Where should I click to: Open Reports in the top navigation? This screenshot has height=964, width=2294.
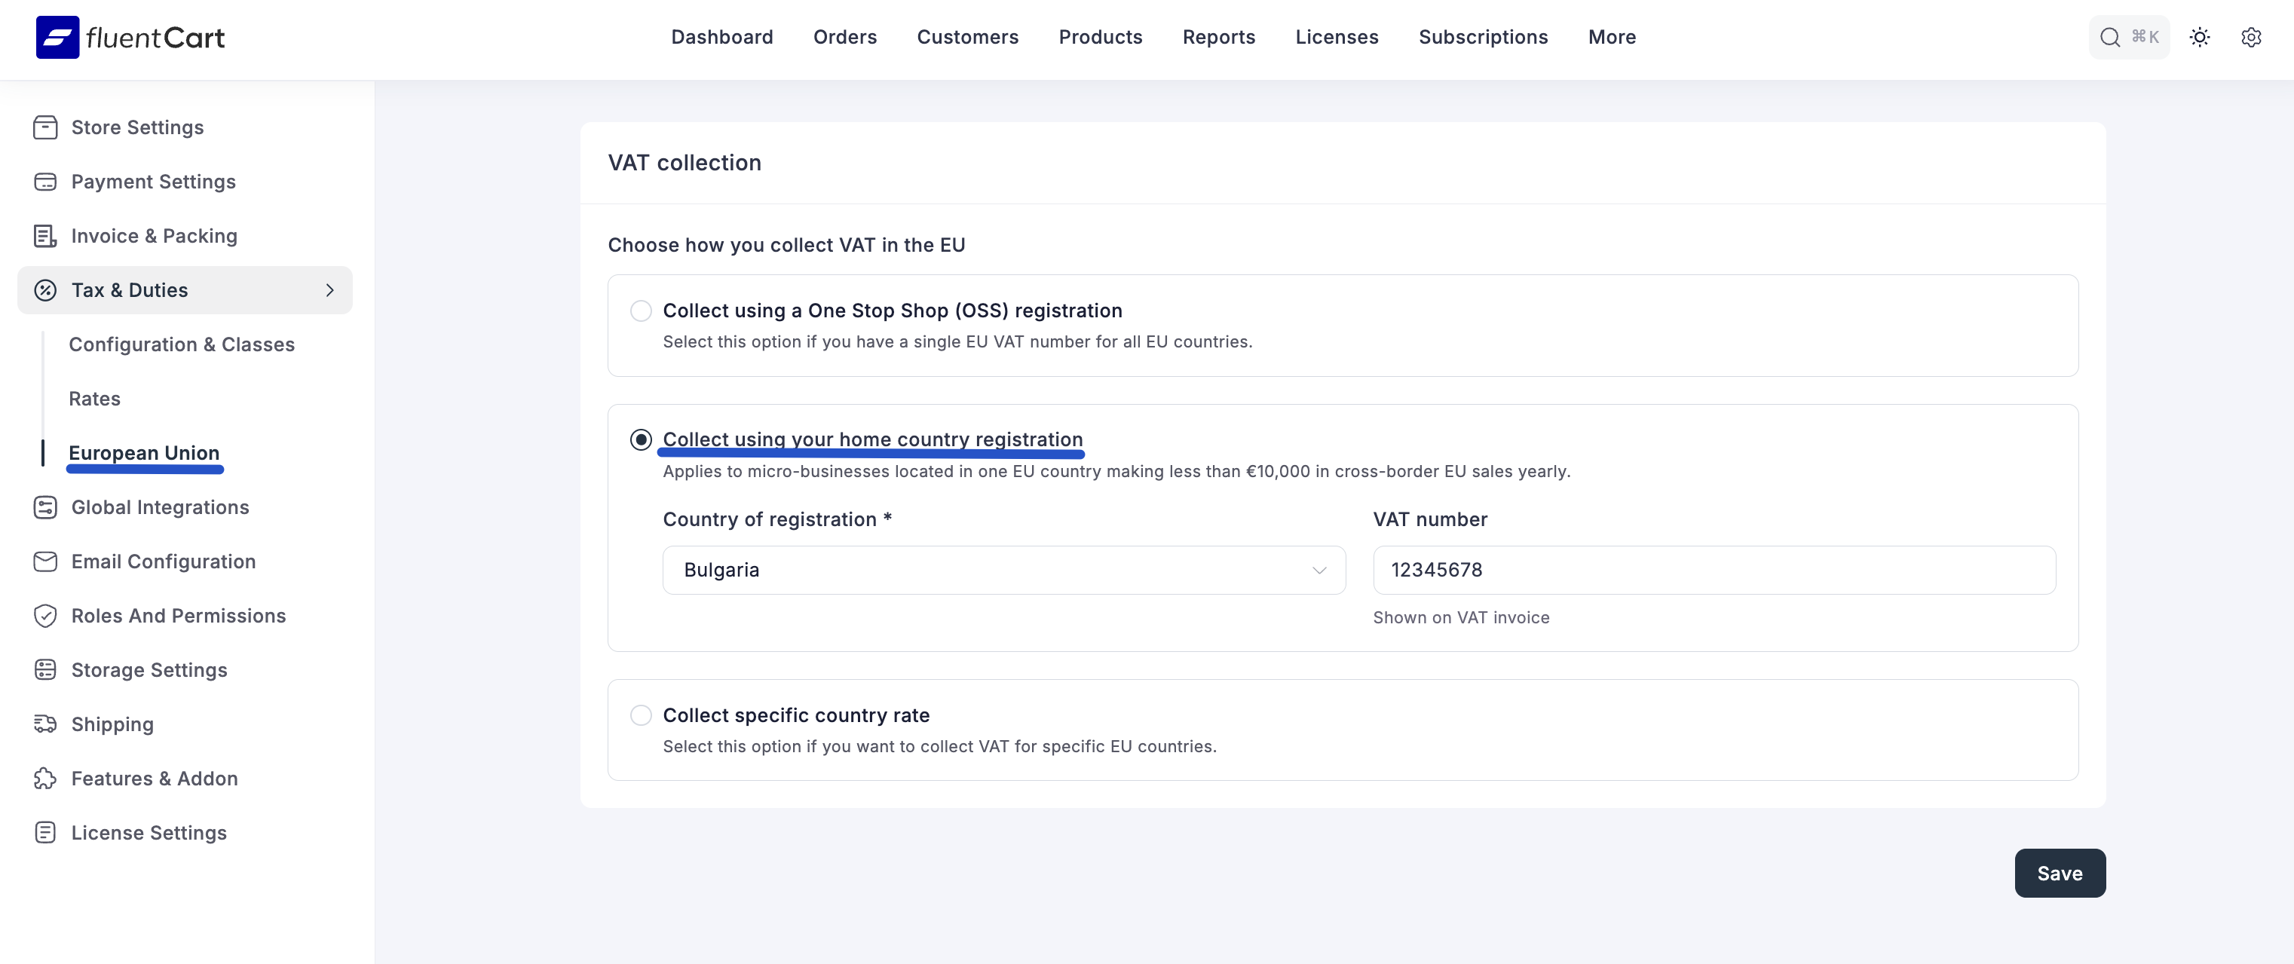click(1218, 38)
